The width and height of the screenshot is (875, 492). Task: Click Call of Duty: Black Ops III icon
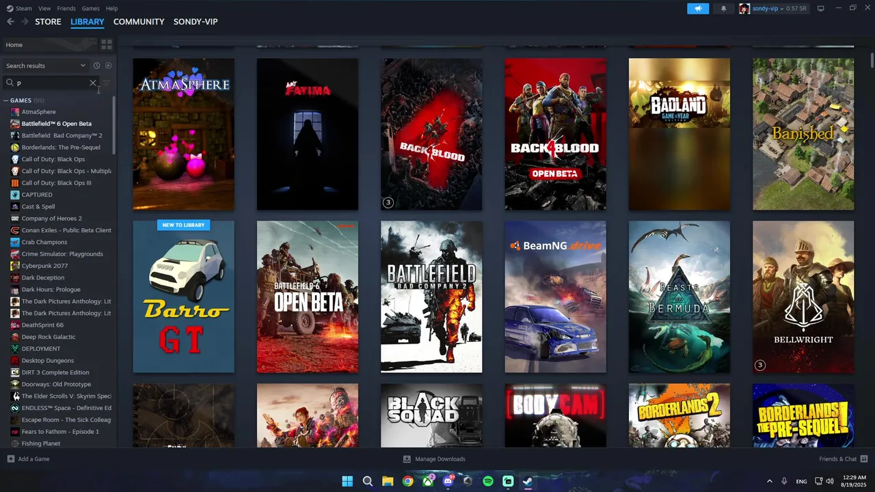click(15, 182)
